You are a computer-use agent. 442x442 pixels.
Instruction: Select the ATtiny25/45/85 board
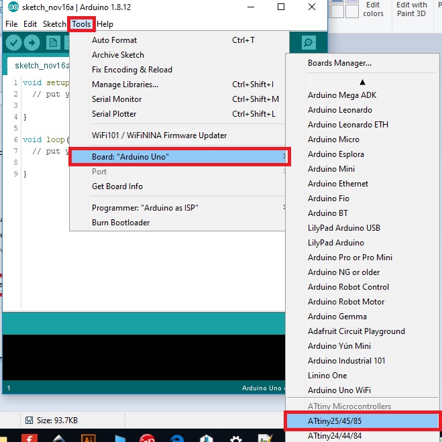[362, 421]
